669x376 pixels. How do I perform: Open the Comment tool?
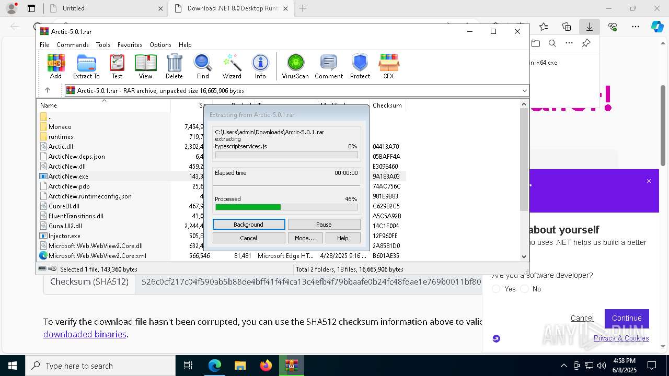pyautogui.click(x=329, y=66)
